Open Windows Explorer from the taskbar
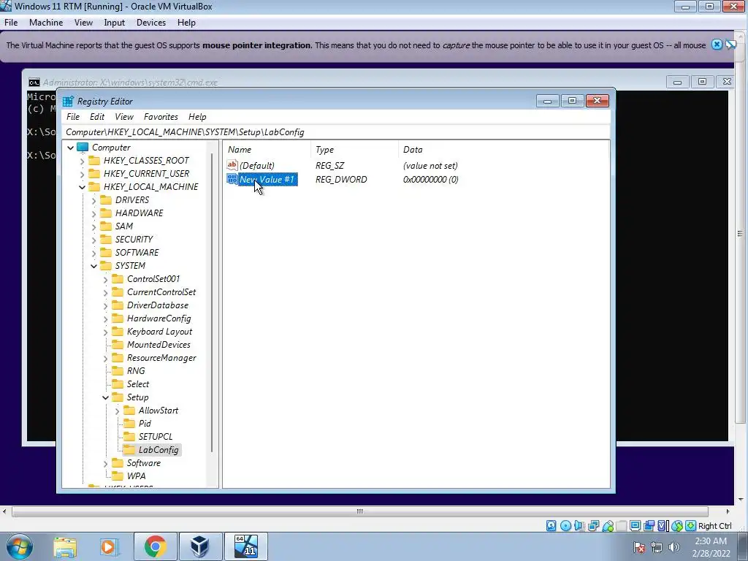 click(x=65, y=546)
